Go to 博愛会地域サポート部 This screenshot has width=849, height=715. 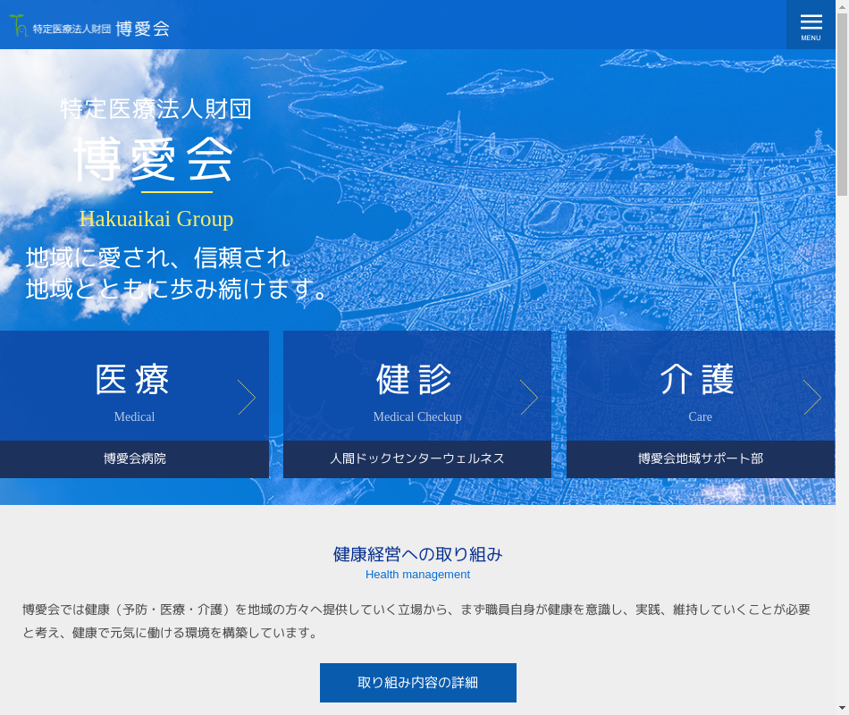[x=701, y=458]
